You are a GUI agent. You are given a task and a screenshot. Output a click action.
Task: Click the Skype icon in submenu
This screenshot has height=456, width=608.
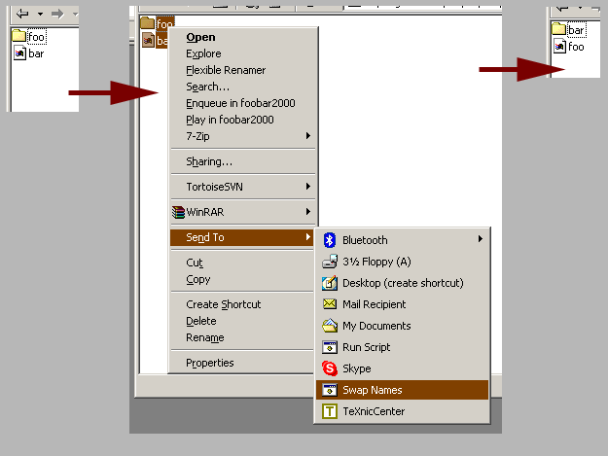(x=329, y=368)
